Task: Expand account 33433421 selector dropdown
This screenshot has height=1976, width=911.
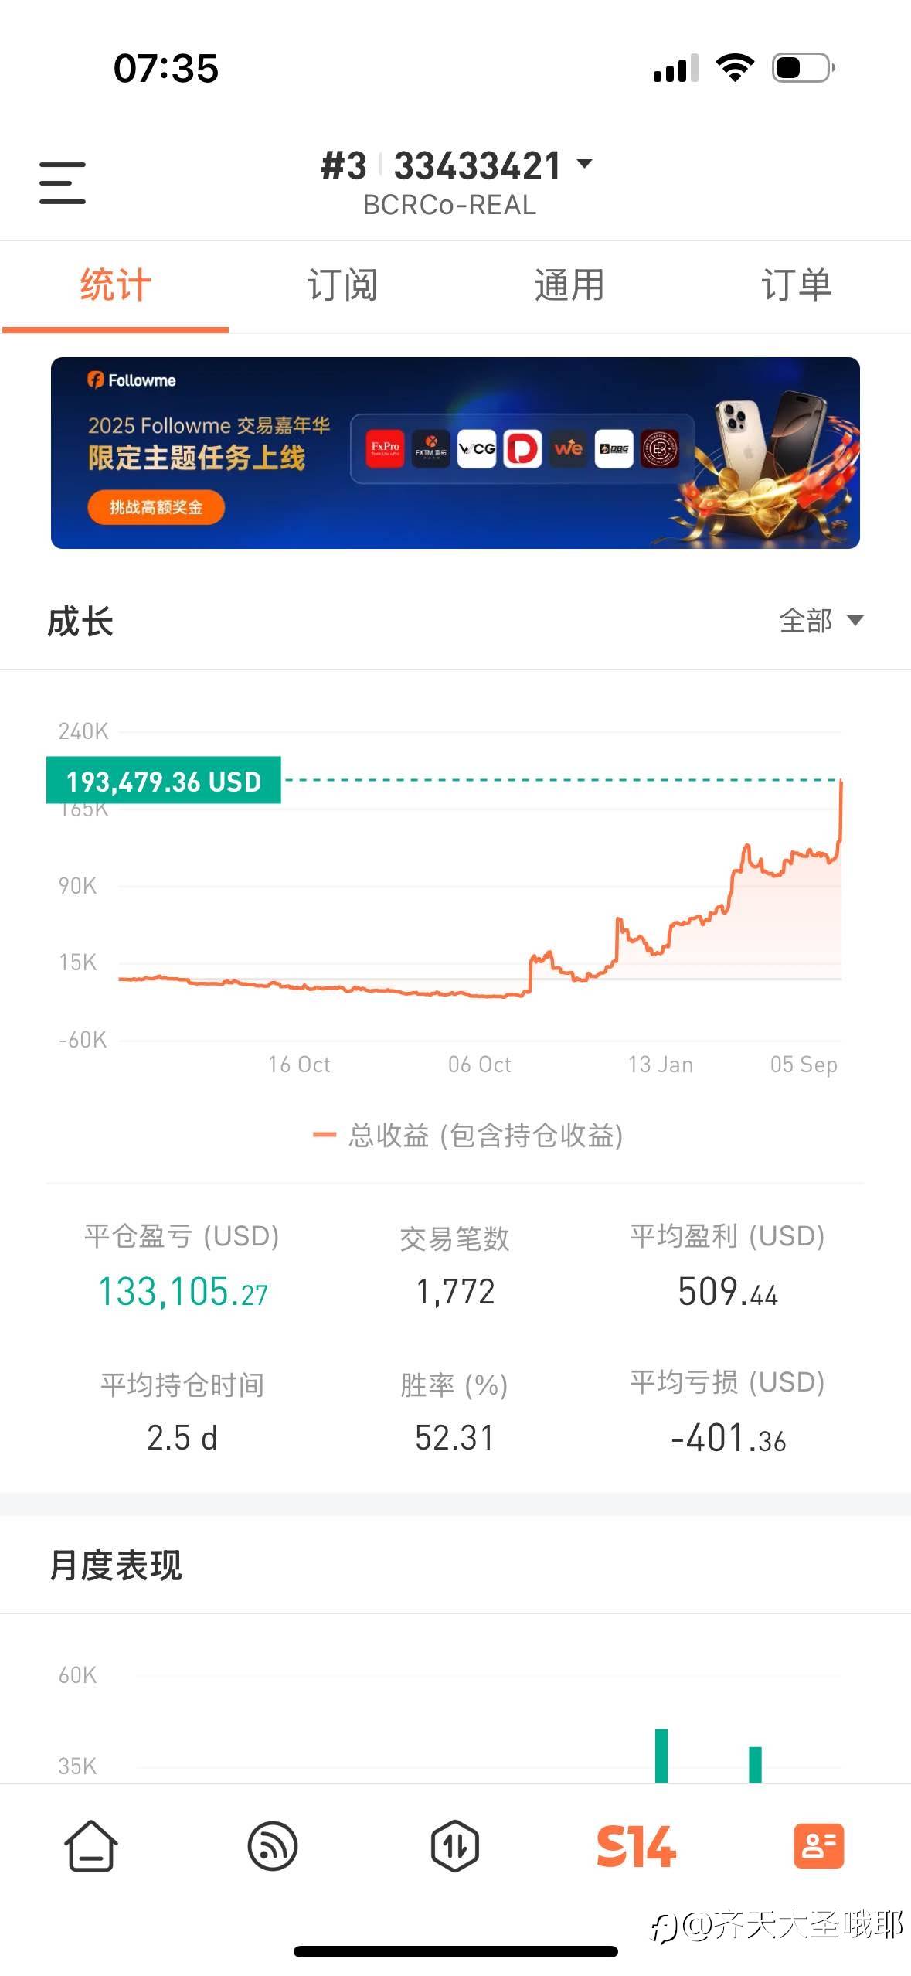Action: click(x=585, y=164)
